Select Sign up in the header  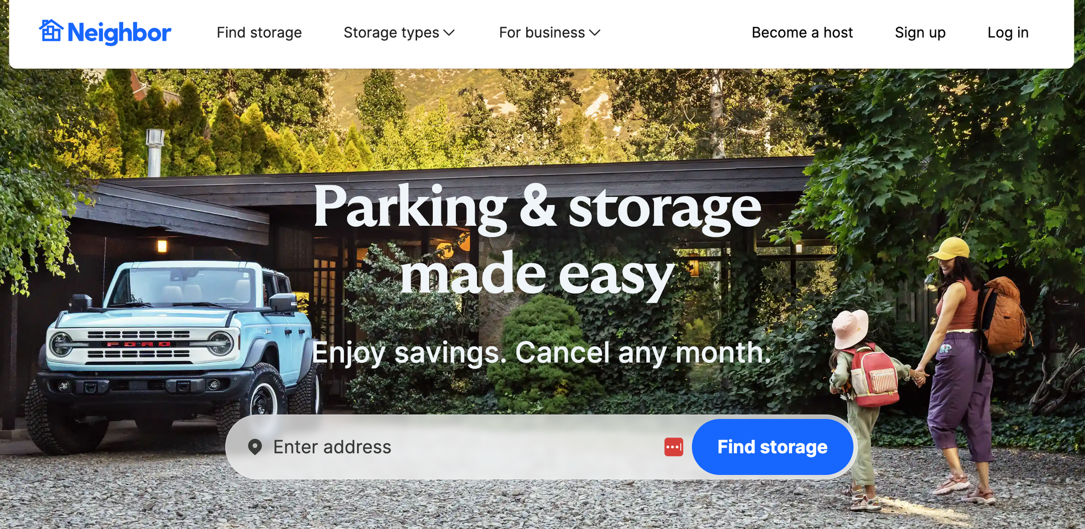(920, 33)
